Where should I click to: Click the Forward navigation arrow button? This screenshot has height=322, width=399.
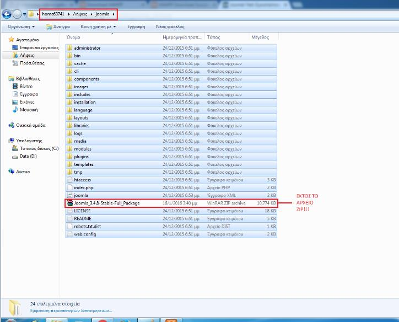point(17,14)
